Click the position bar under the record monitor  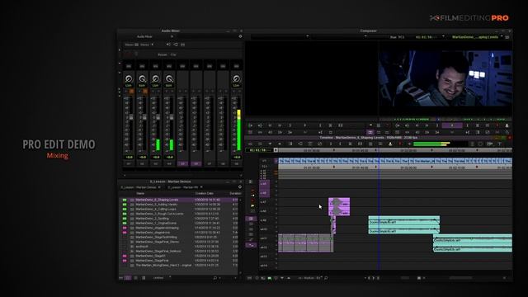(445, 119)
